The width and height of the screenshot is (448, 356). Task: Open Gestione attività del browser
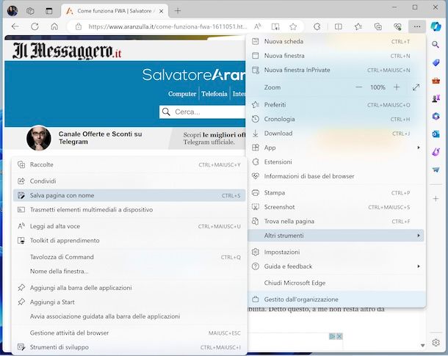click(x=129, y=333)
